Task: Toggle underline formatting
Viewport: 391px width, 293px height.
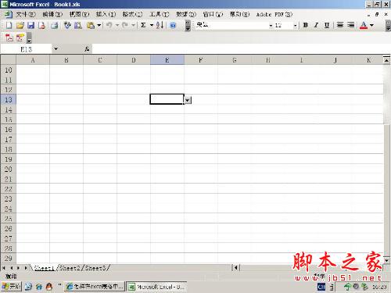Action: point(327,25)
